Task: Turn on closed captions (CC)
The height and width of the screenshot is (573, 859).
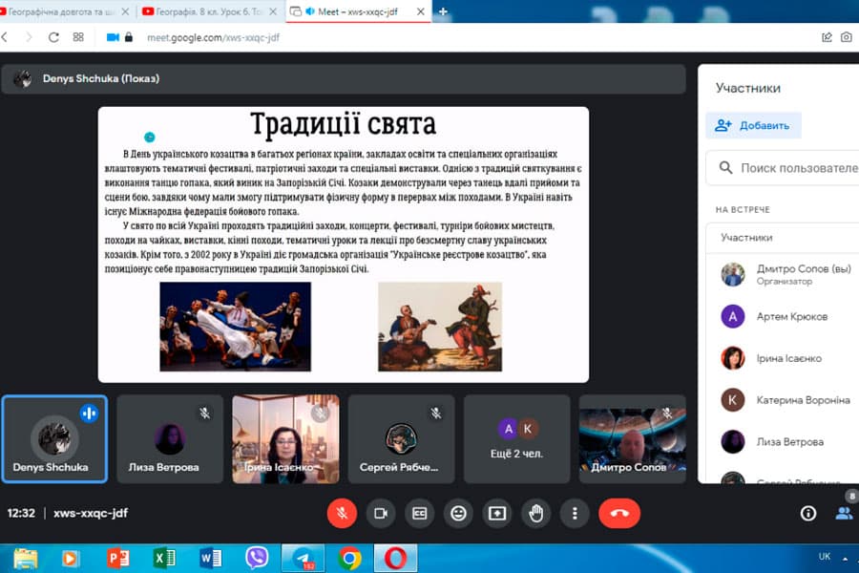Action: (419, 513)
